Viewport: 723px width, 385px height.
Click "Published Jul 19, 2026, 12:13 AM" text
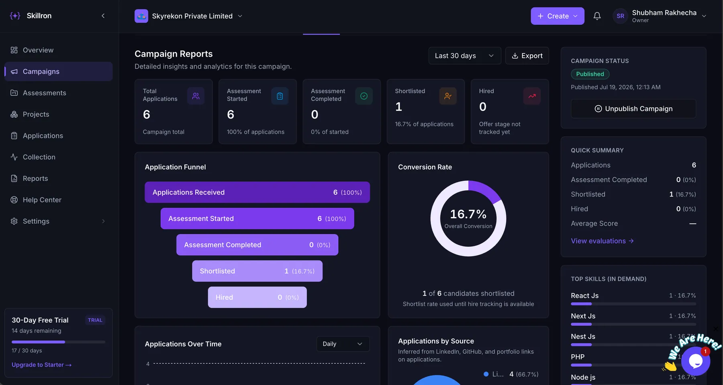pos(616,87)
